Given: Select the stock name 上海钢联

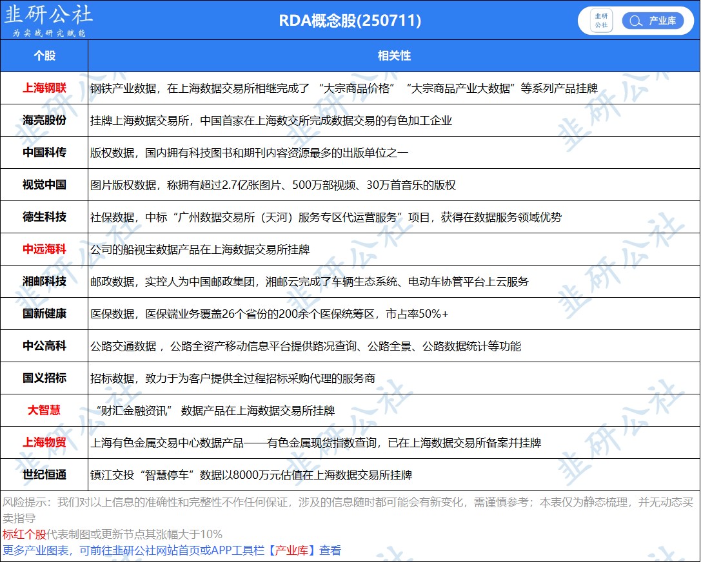Looking at the screenshot, I should click(x=44, y=88).
